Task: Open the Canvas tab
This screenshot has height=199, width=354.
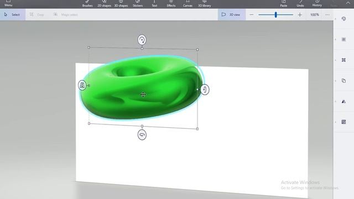Action: [188, 4]
